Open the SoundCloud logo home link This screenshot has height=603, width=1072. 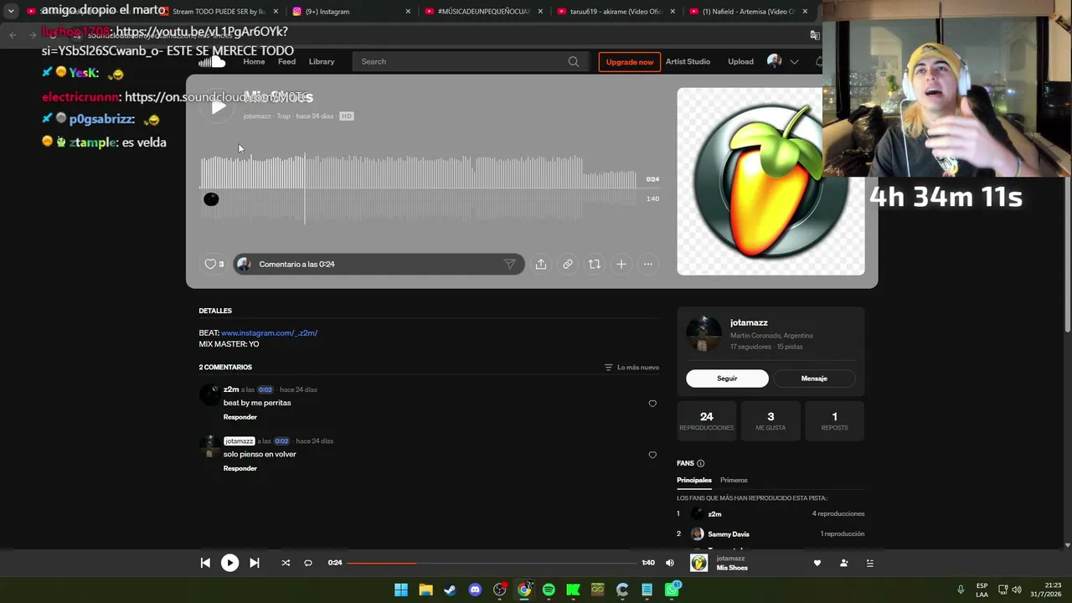pyautogui.click(x=213, y=61)
